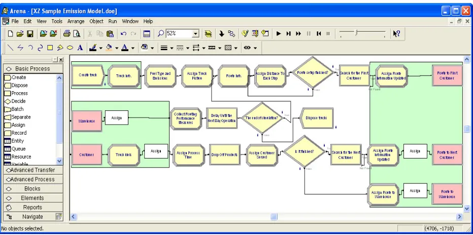Click the paint bucket fill color
The width and height of the screenshot is (473, 235).
109,48
